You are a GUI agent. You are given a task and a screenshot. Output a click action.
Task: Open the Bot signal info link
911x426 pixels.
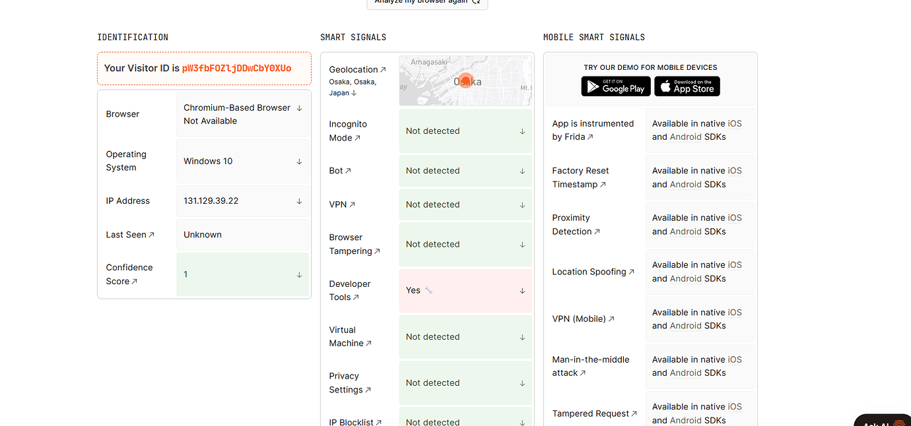340,171
